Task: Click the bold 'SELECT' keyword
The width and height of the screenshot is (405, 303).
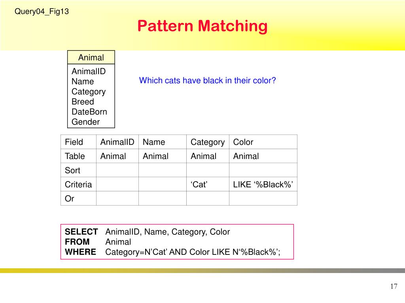Action: (81, 232)
